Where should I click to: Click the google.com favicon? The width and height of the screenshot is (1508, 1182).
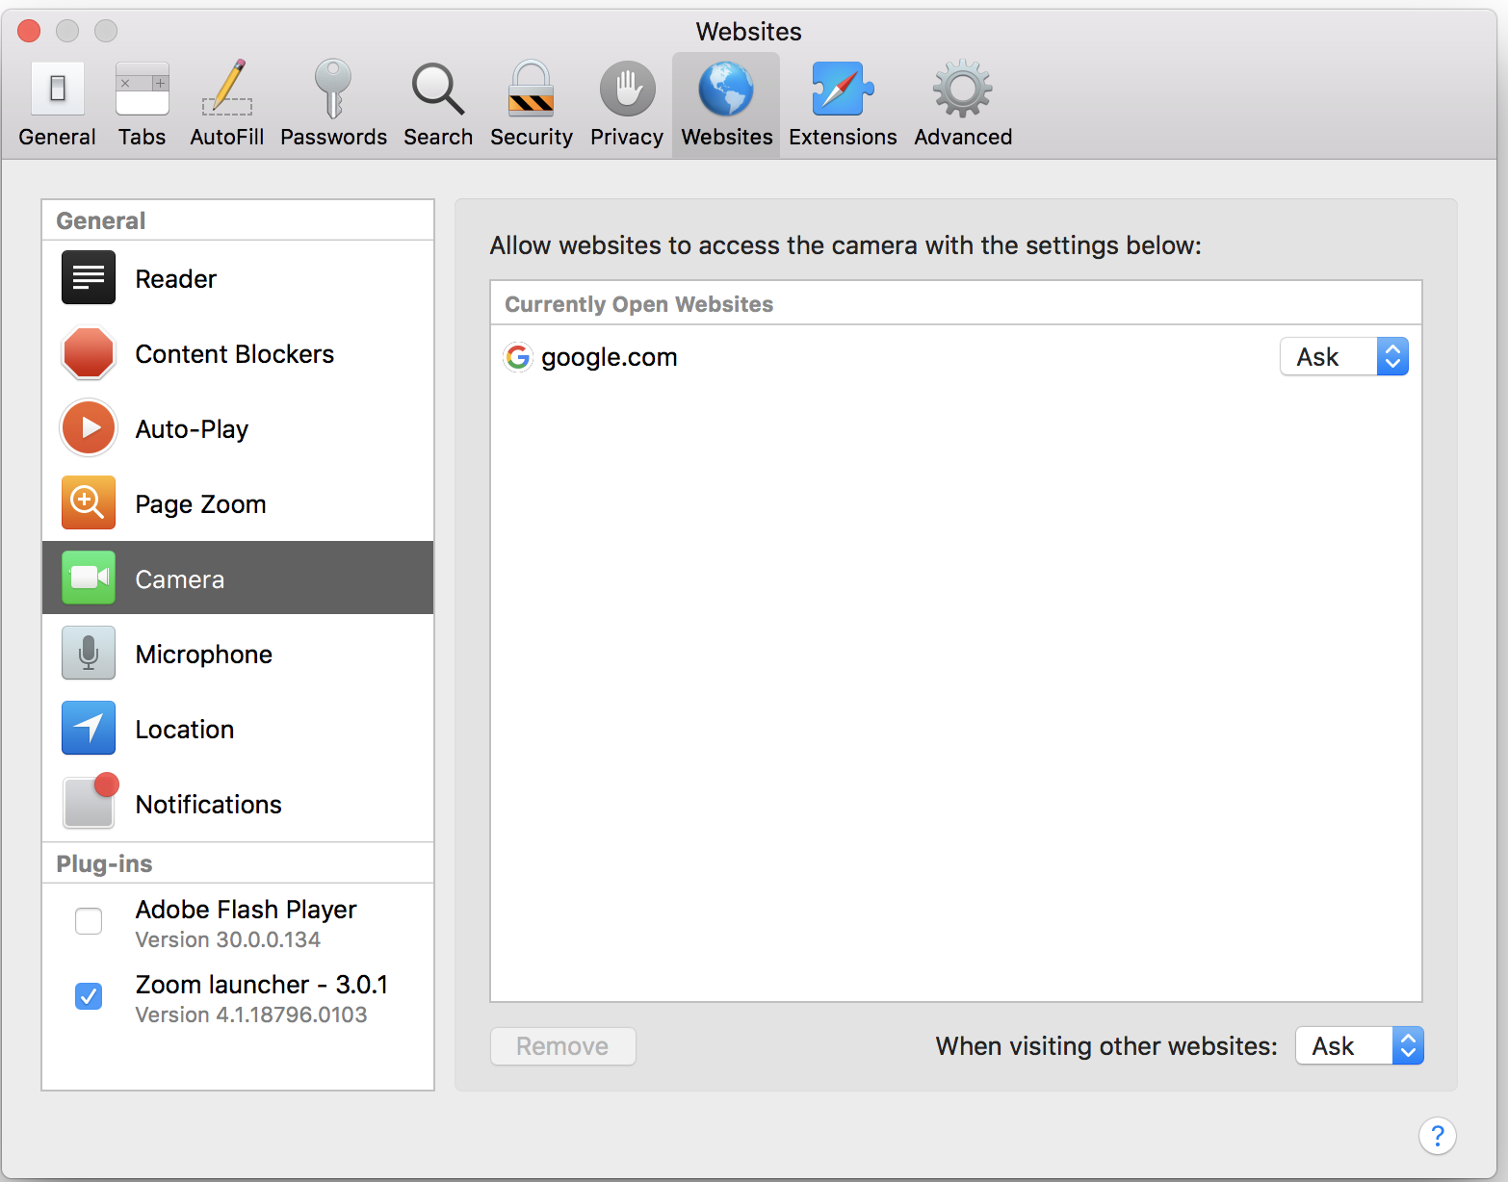[518, 357]
